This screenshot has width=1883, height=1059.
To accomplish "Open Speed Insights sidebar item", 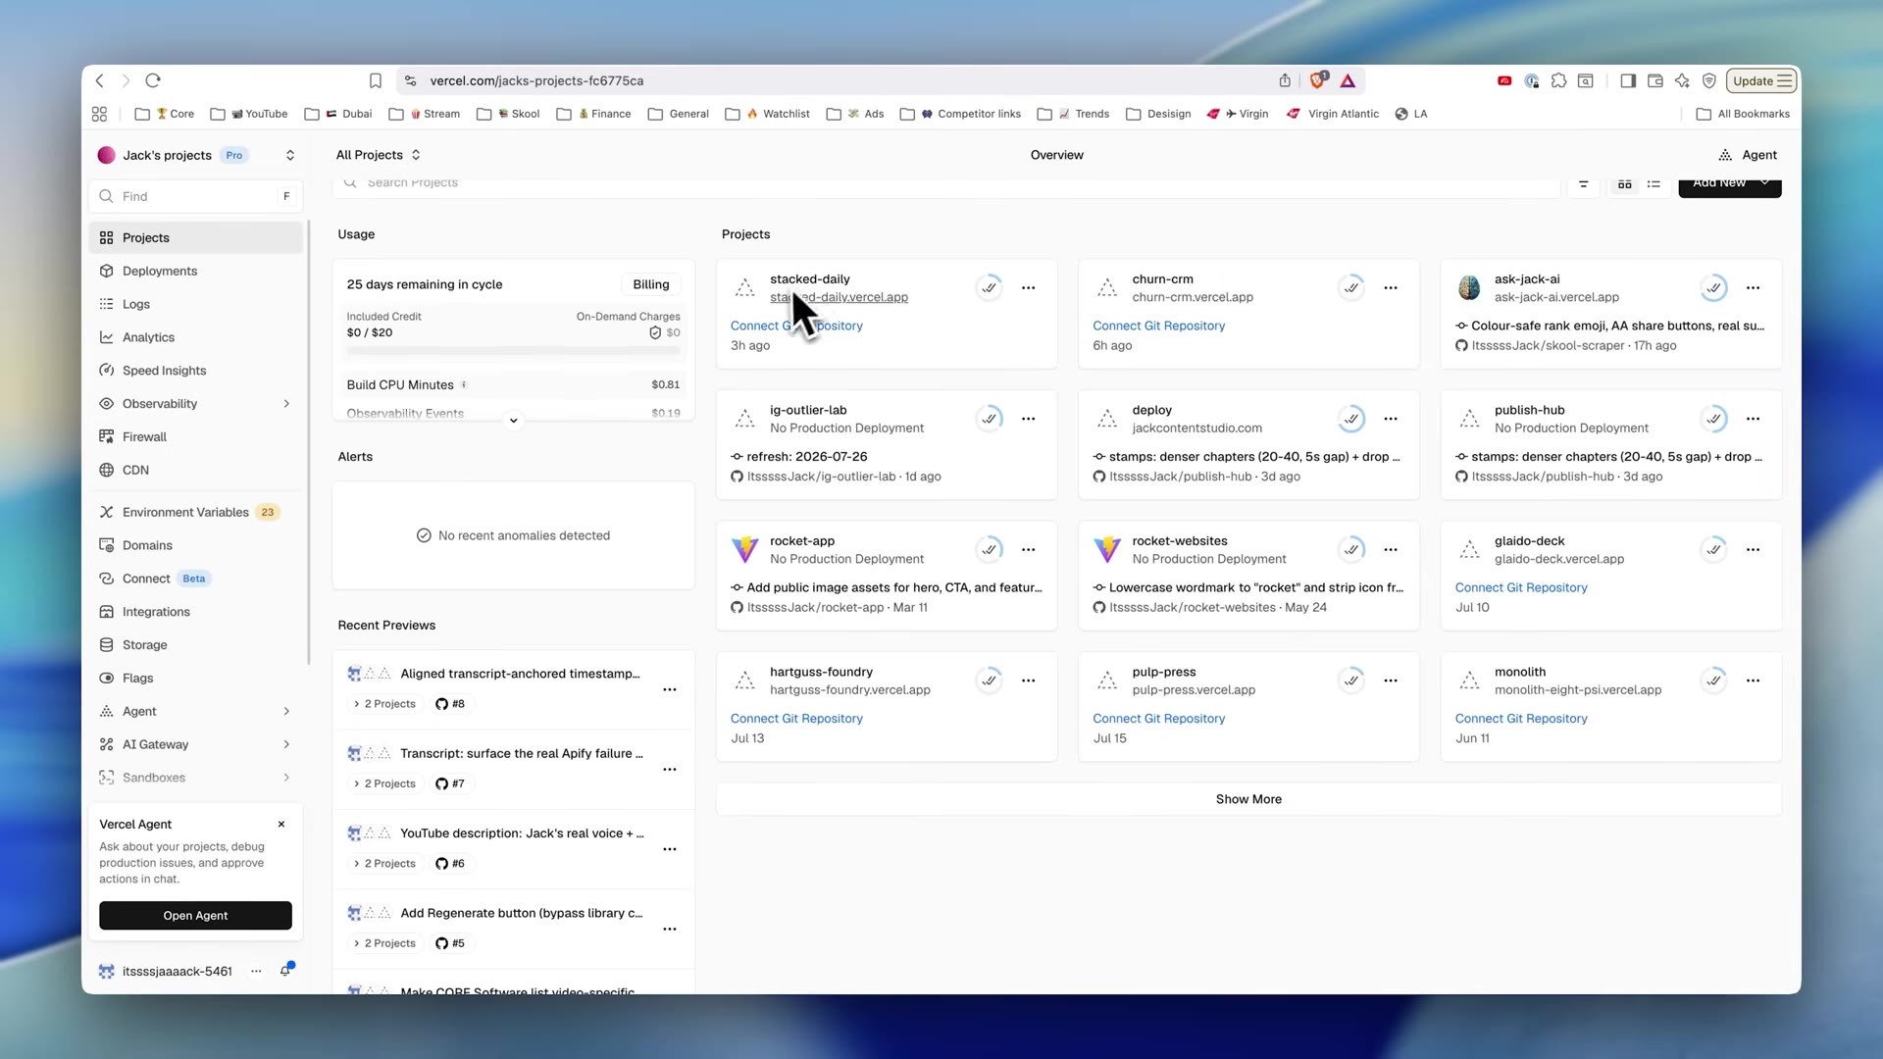I will pyautogui.click(x=196, y=371).
